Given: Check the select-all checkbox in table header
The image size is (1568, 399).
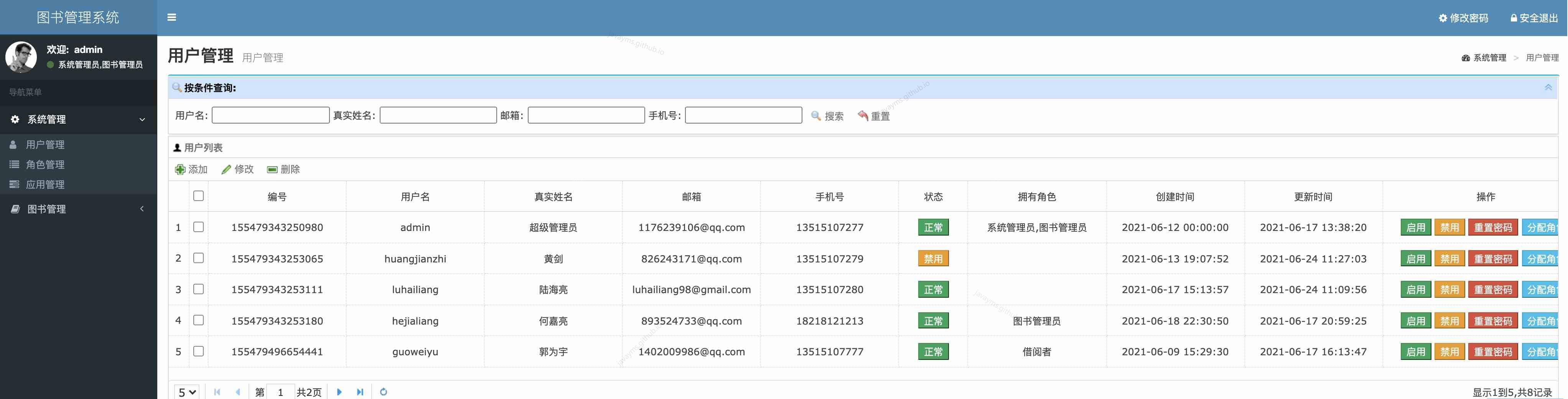Looking at the screenshot, I should coord(198,196).
